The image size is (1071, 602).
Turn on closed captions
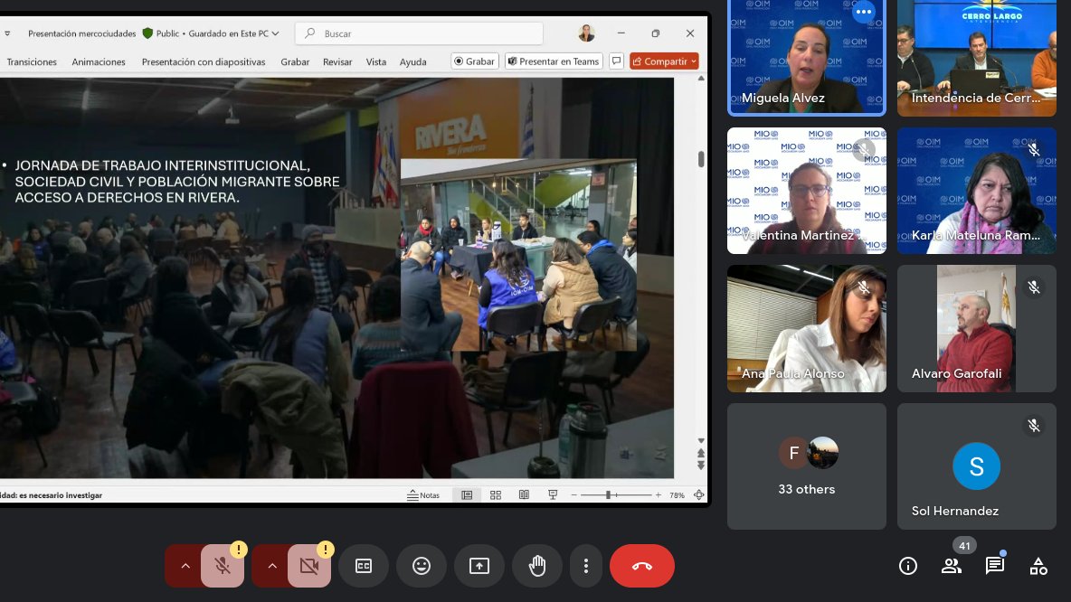click(x=364, y=566)
